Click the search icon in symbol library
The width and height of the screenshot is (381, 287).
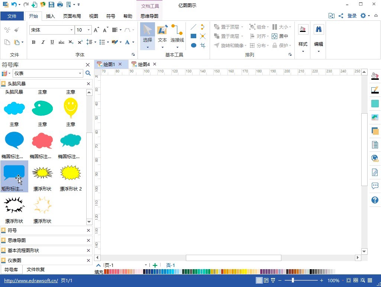coord(88,74)
